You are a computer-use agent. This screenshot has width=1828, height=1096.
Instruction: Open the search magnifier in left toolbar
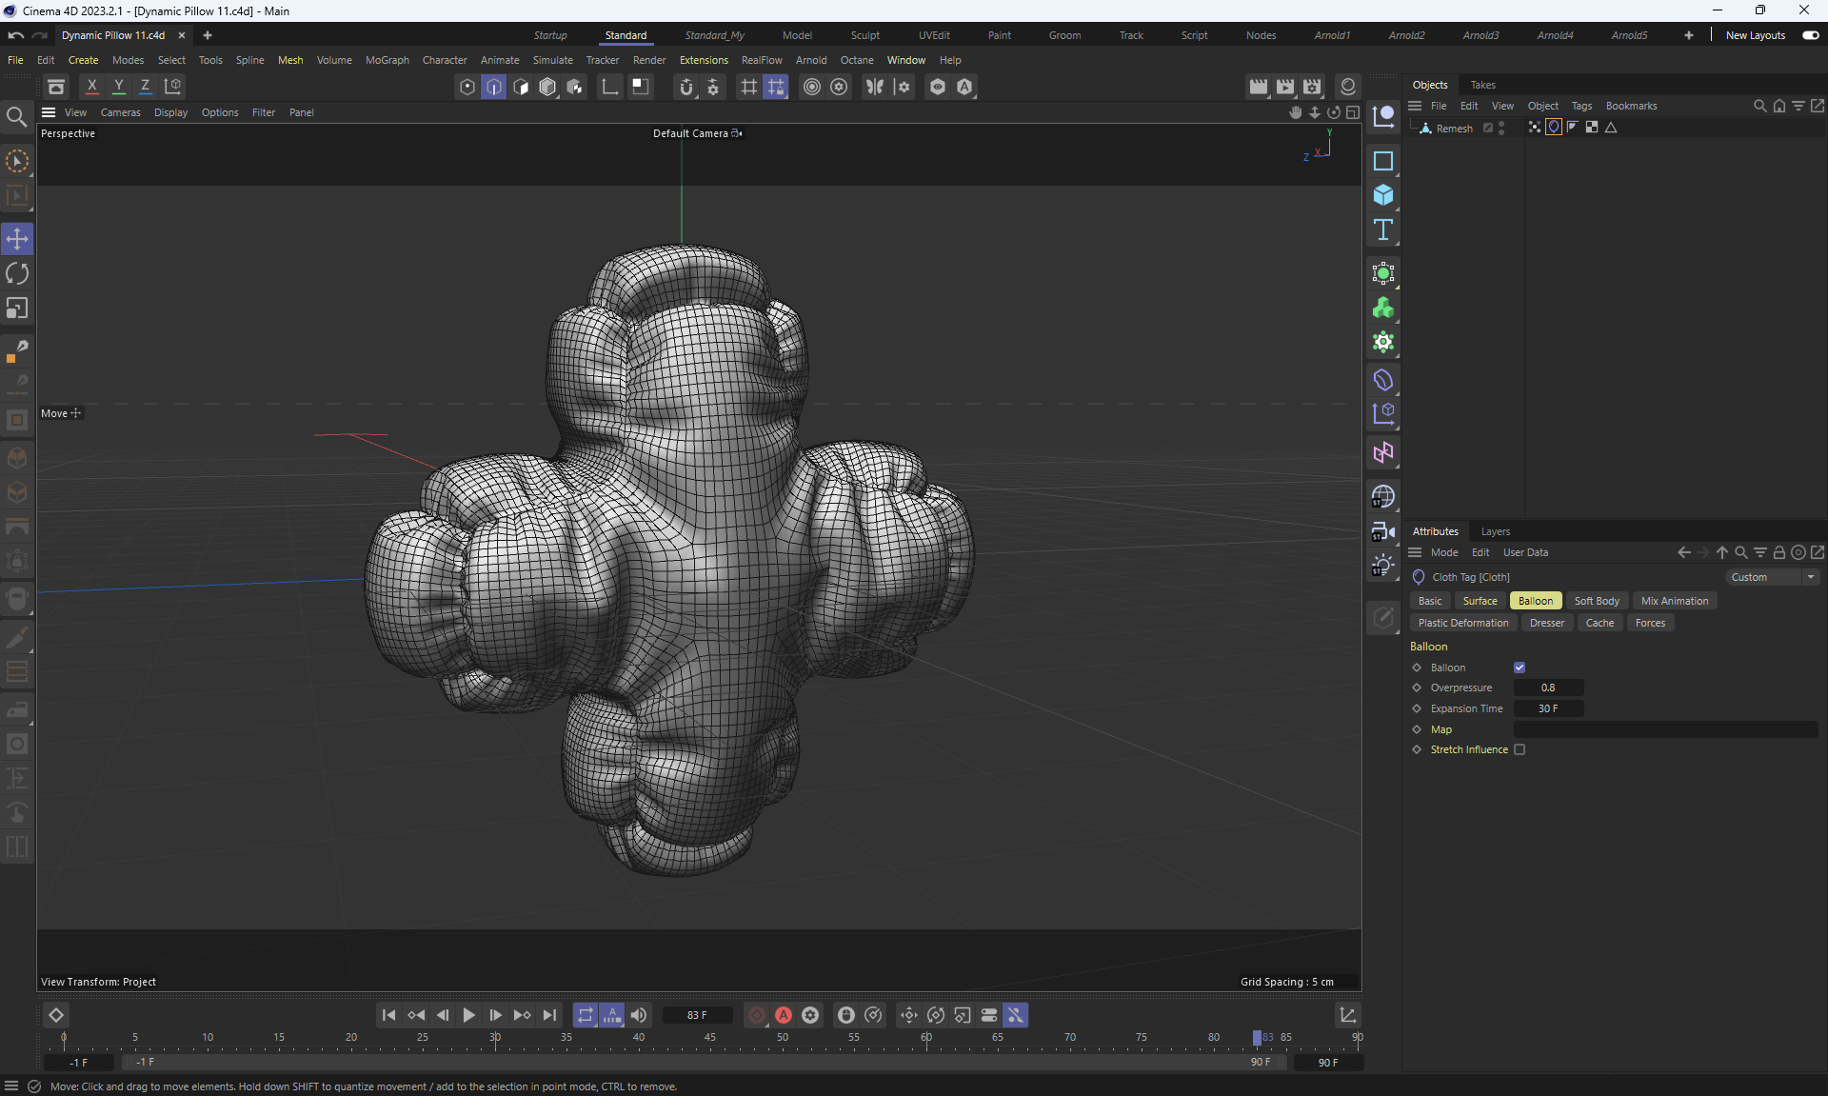(16, 117)
